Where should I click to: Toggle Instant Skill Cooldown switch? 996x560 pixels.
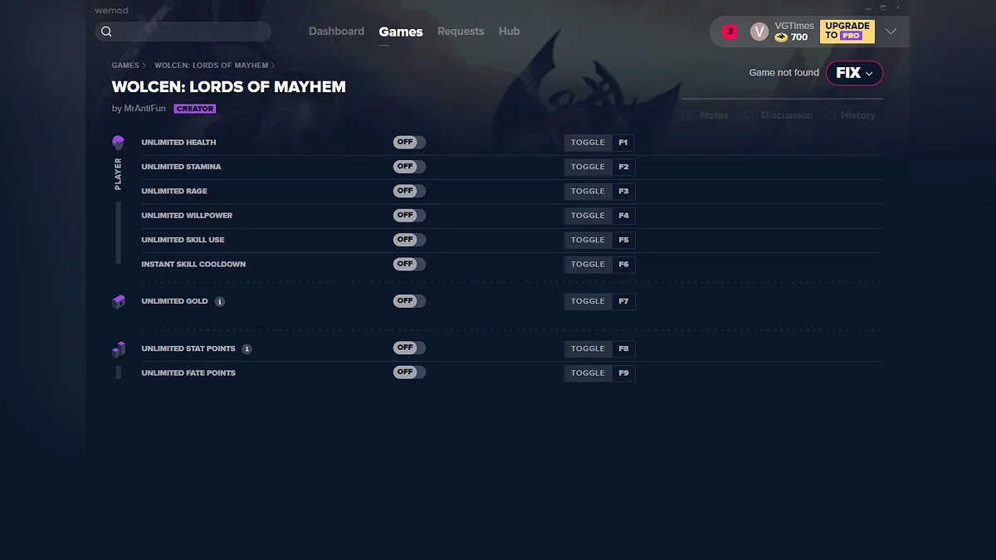tap(409, 264)
